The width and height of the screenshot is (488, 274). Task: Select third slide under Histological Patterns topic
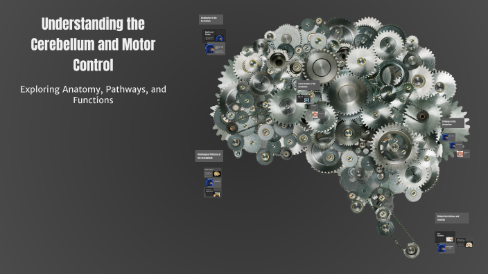coord(213,192)
